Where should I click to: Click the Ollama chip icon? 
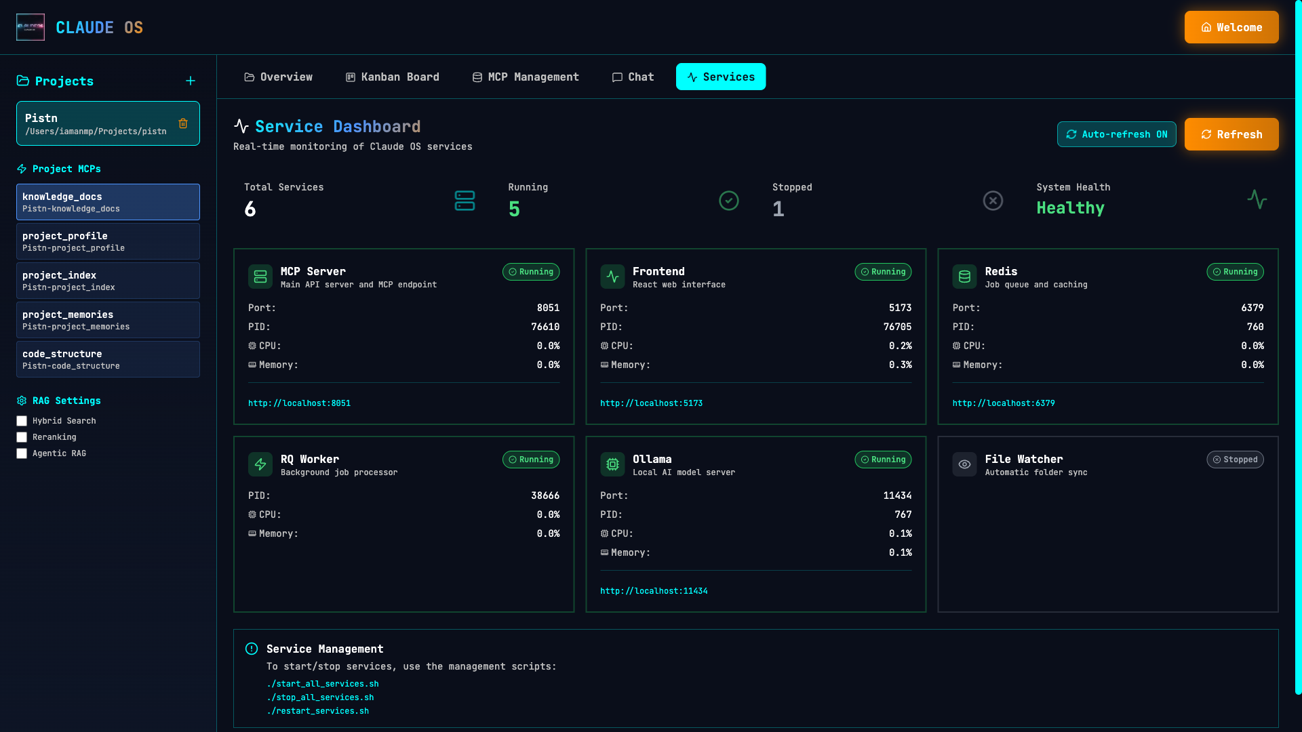(x=612, y=464)
